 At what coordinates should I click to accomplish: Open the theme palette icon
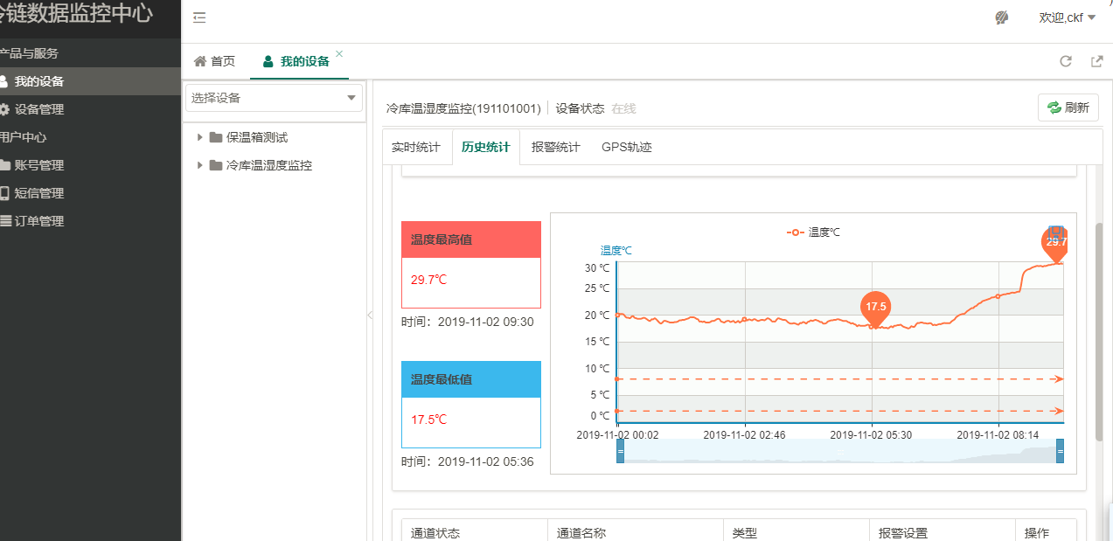(x=1002, y=17)
